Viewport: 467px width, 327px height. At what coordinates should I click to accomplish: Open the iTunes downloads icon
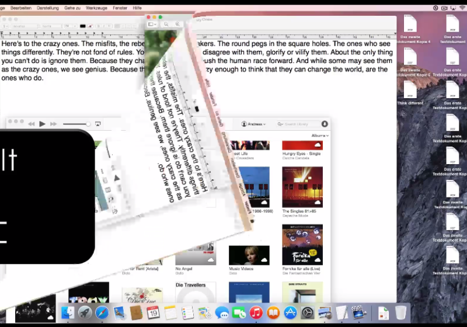[x=325, y=124]
